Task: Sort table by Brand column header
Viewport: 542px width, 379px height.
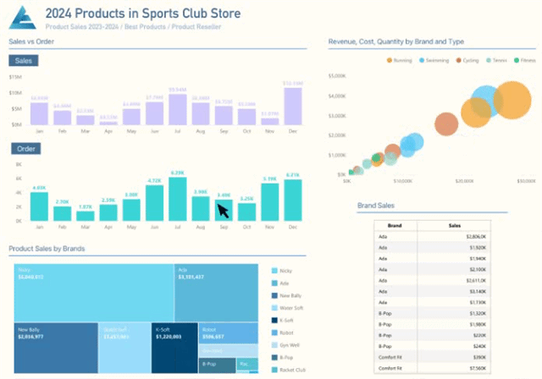Action: [x=395, y=227]
